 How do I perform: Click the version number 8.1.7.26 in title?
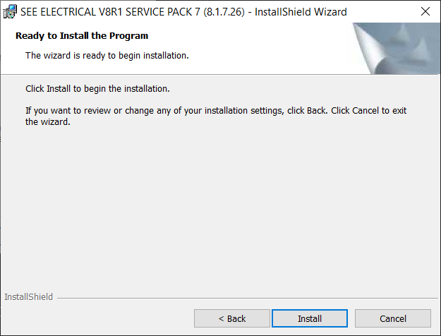224,12
